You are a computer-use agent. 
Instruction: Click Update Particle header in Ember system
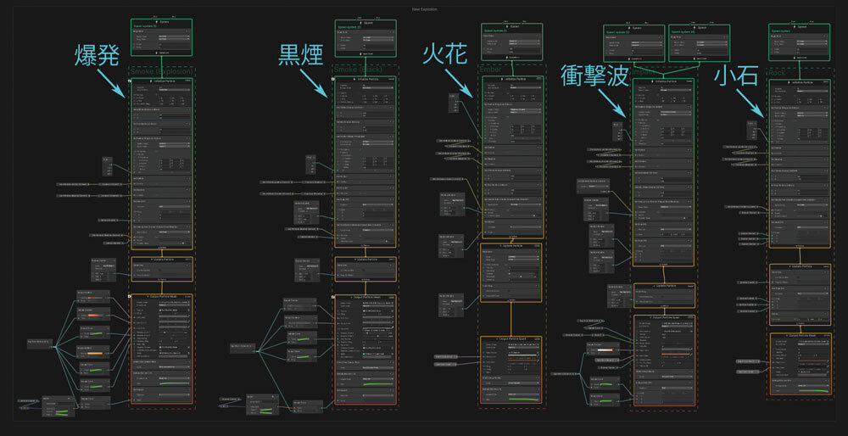click(511, 246)
